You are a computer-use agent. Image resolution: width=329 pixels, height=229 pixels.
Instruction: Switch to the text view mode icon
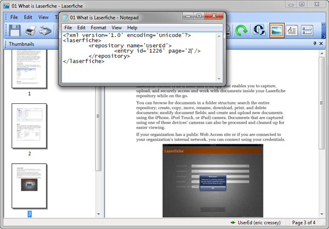pos(292,31)
